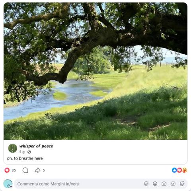
Task: Share the post via the arrow icon
Action: tap(37, 170)
